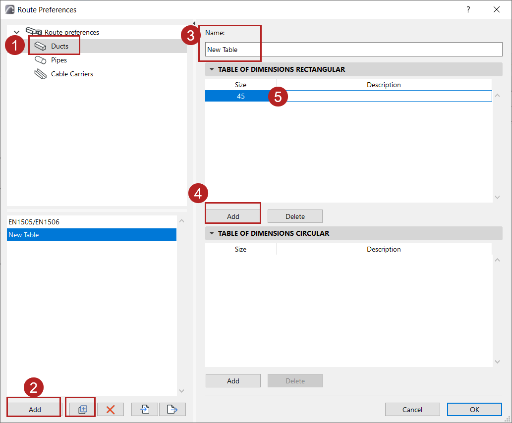Click Delete under the circular dimensions table
Viewport: 512px width, 423px height.
coord(295,381)
